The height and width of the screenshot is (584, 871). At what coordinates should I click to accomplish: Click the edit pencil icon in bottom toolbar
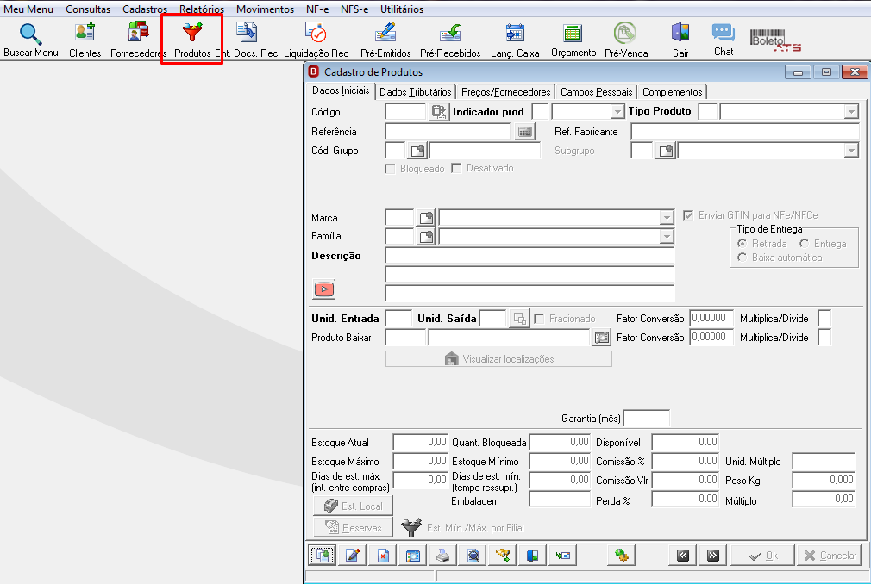tap(352, 556)
